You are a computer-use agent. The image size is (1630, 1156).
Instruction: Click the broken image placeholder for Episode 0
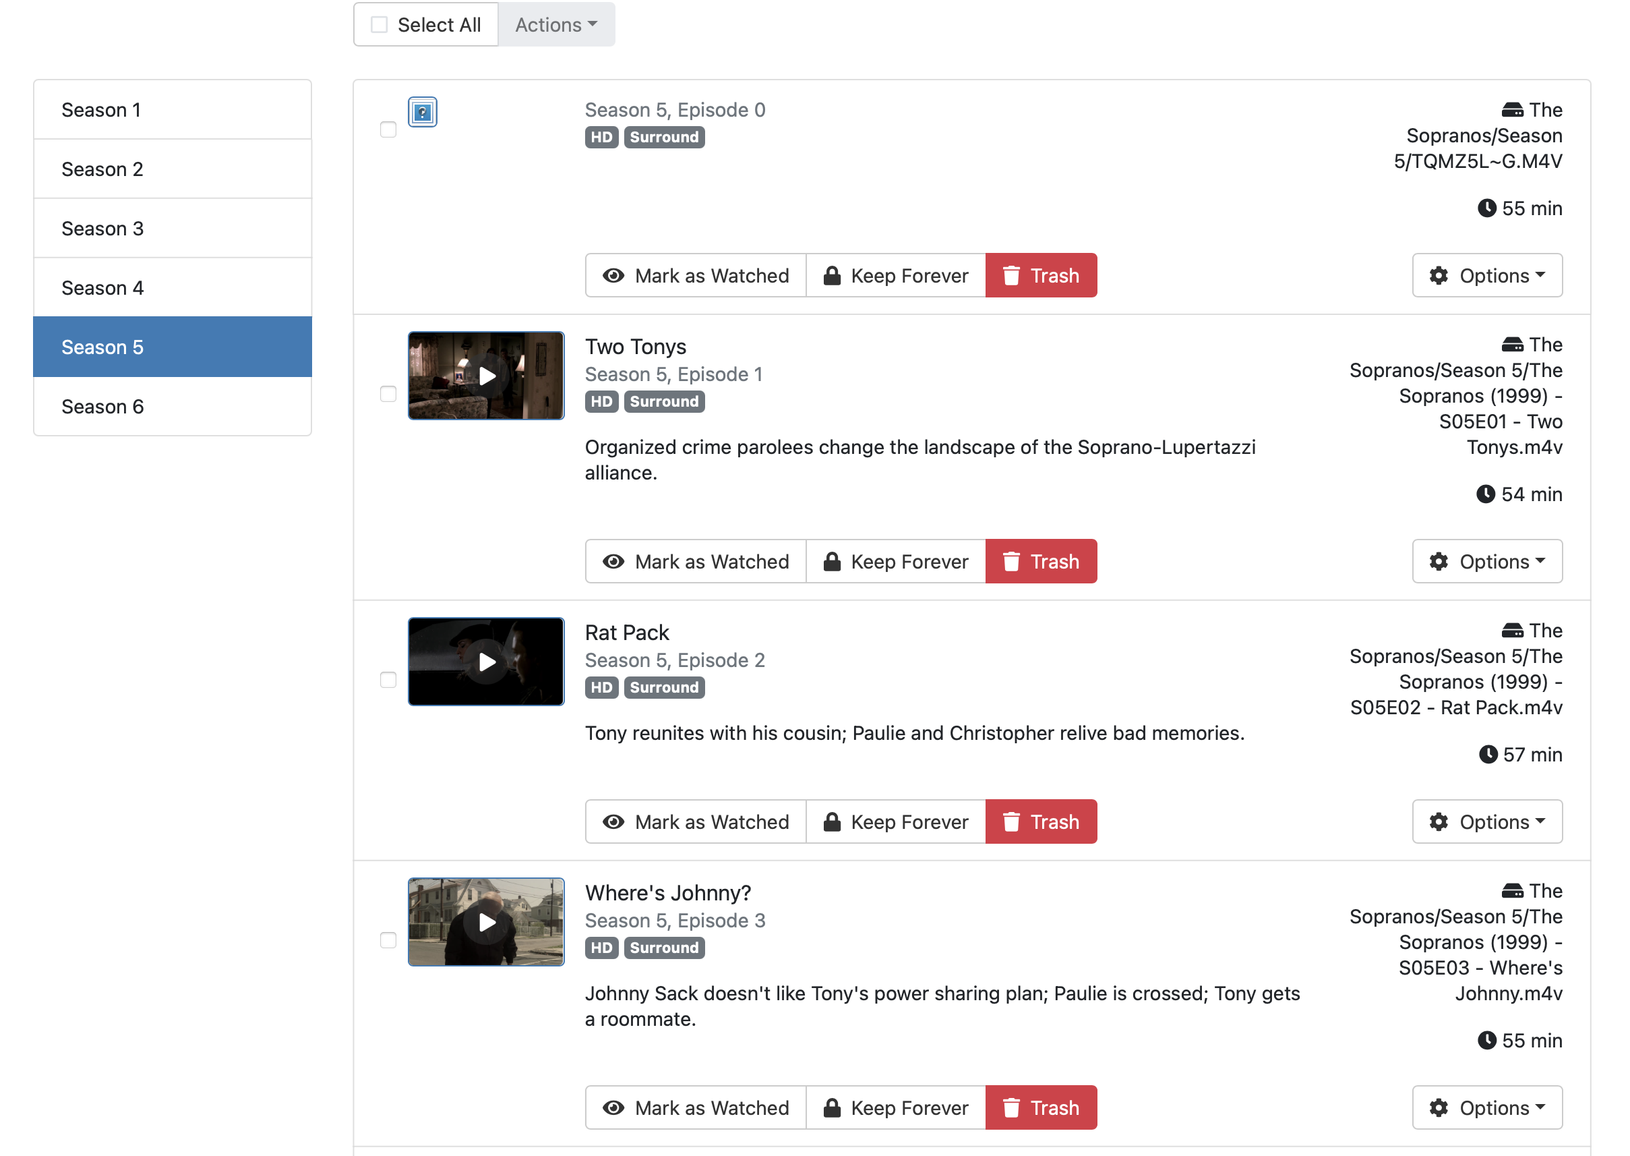pos(423,112)
